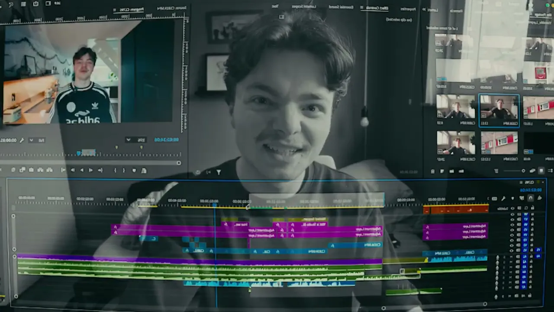Click the Mark In bracket button
Image resolution: width=554 pixels, height=312 pixels.
[x=124, y=170]
